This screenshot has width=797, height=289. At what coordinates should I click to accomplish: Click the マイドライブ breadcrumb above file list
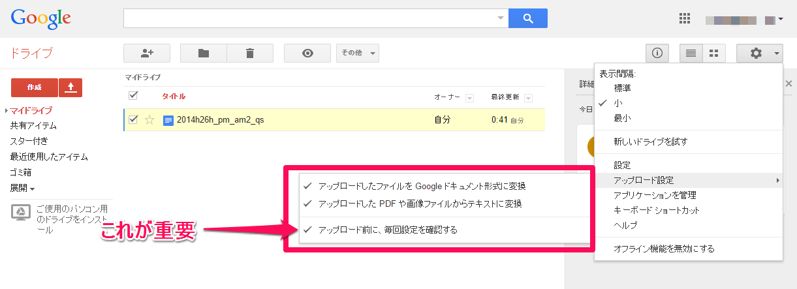[143, 77]
